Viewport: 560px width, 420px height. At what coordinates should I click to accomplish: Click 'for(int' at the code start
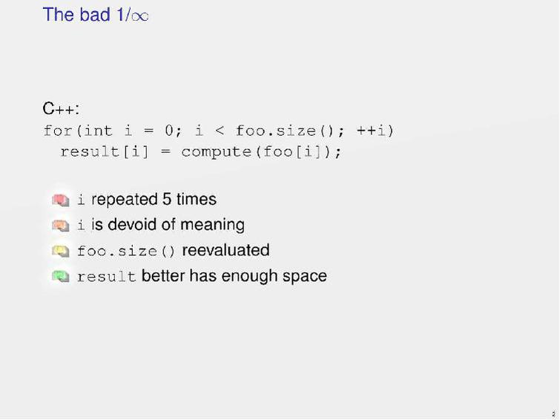pos(78,131)
